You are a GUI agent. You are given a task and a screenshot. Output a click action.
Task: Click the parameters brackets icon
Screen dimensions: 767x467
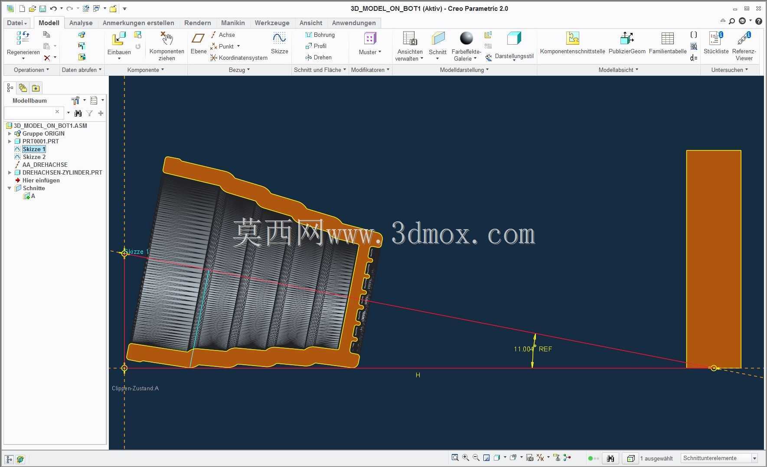694,35
